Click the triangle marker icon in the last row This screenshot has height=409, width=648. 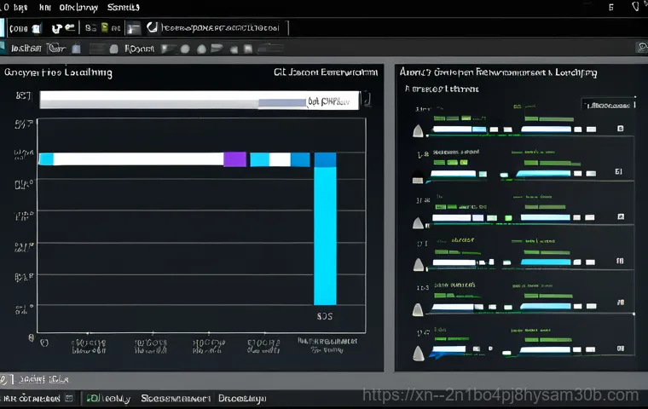pos(418,354)
